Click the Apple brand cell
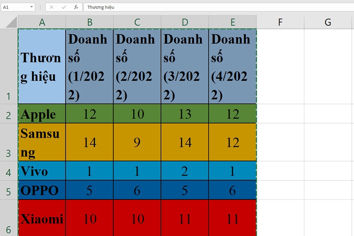Viewport: 354px width, 236px height. click(42, 114)
